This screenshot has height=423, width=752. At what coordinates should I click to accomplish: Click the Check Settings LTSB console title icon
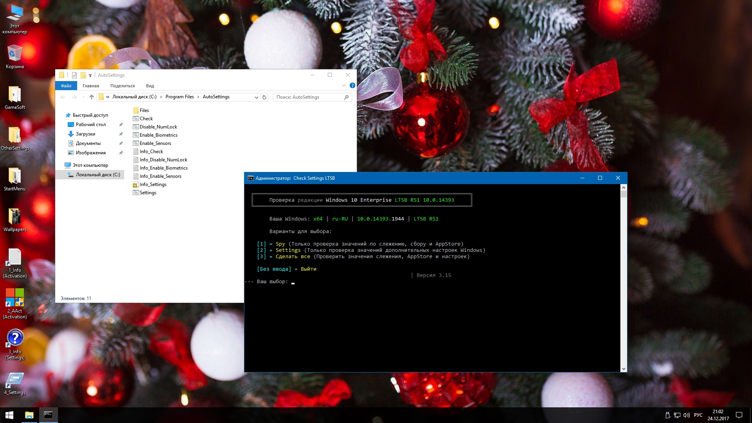[250, 178]
